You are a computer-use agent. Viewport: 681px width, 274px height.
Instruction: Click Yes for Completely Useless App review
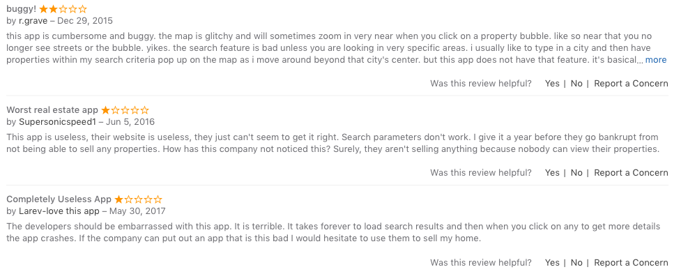(552, 263)
